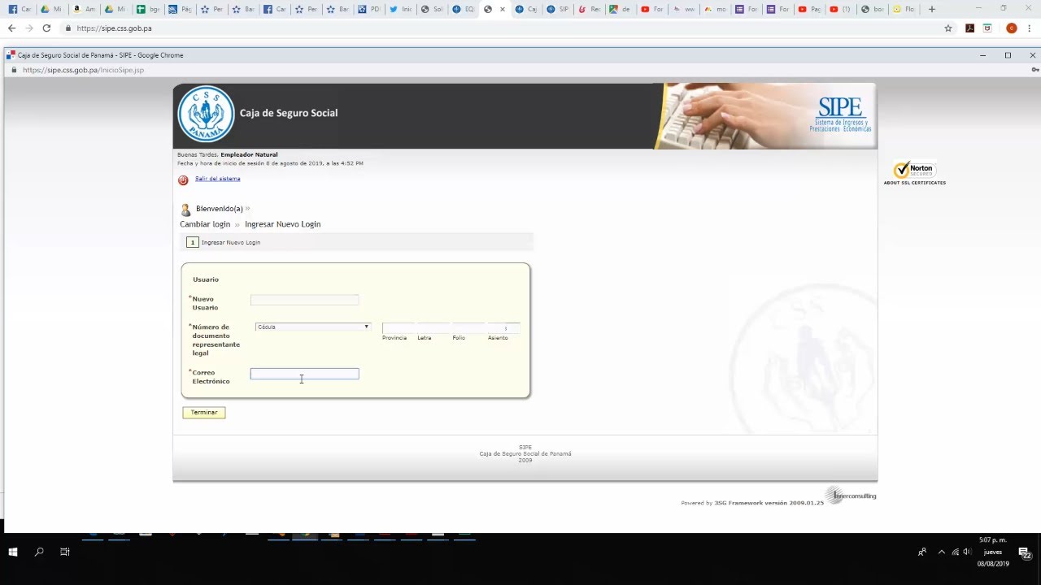Switch to the 'PD' tab

click(x=369, y=9)
